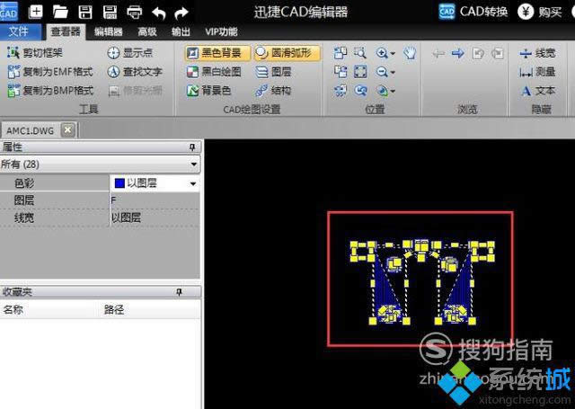Click the 购买 purchase button

tap(539, 12)
